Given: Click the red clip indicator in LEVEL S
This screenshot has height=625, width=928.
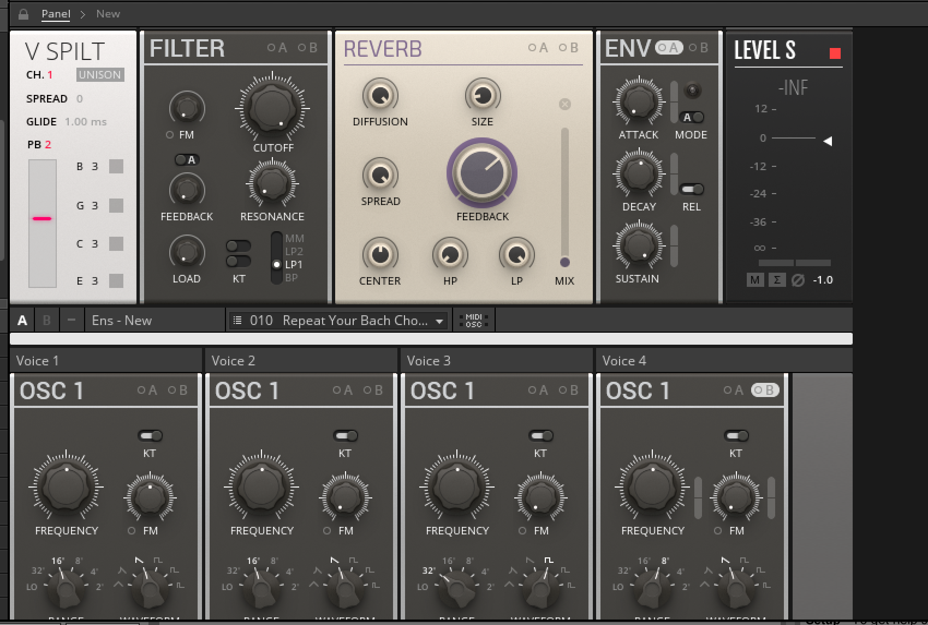Looking at the screenshot, I should point(835,53).
